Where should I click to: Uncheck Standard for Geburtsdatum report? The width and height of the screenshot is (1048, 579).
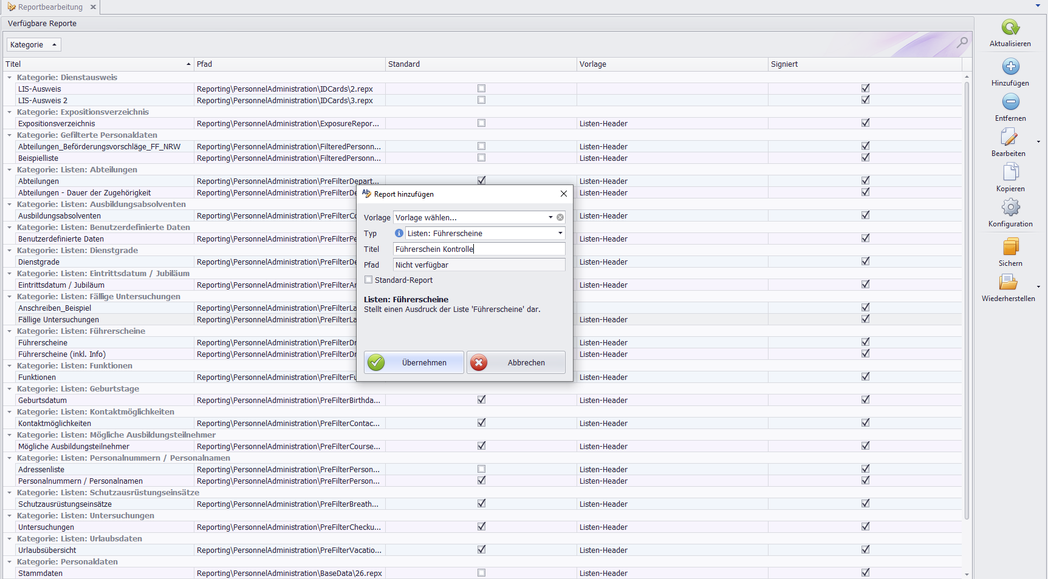(481, 400)
